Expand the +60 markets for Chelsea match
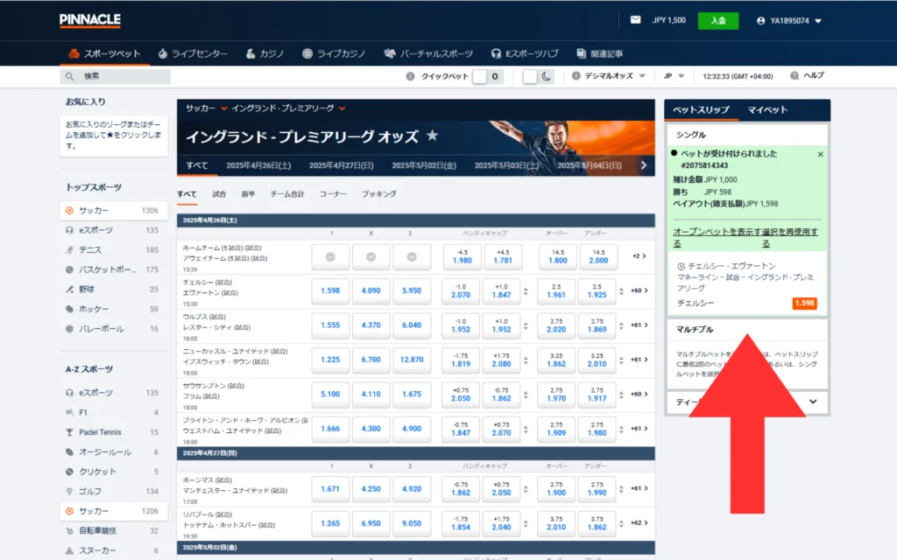The image size is (897, 560). click(x=639, y=290)
